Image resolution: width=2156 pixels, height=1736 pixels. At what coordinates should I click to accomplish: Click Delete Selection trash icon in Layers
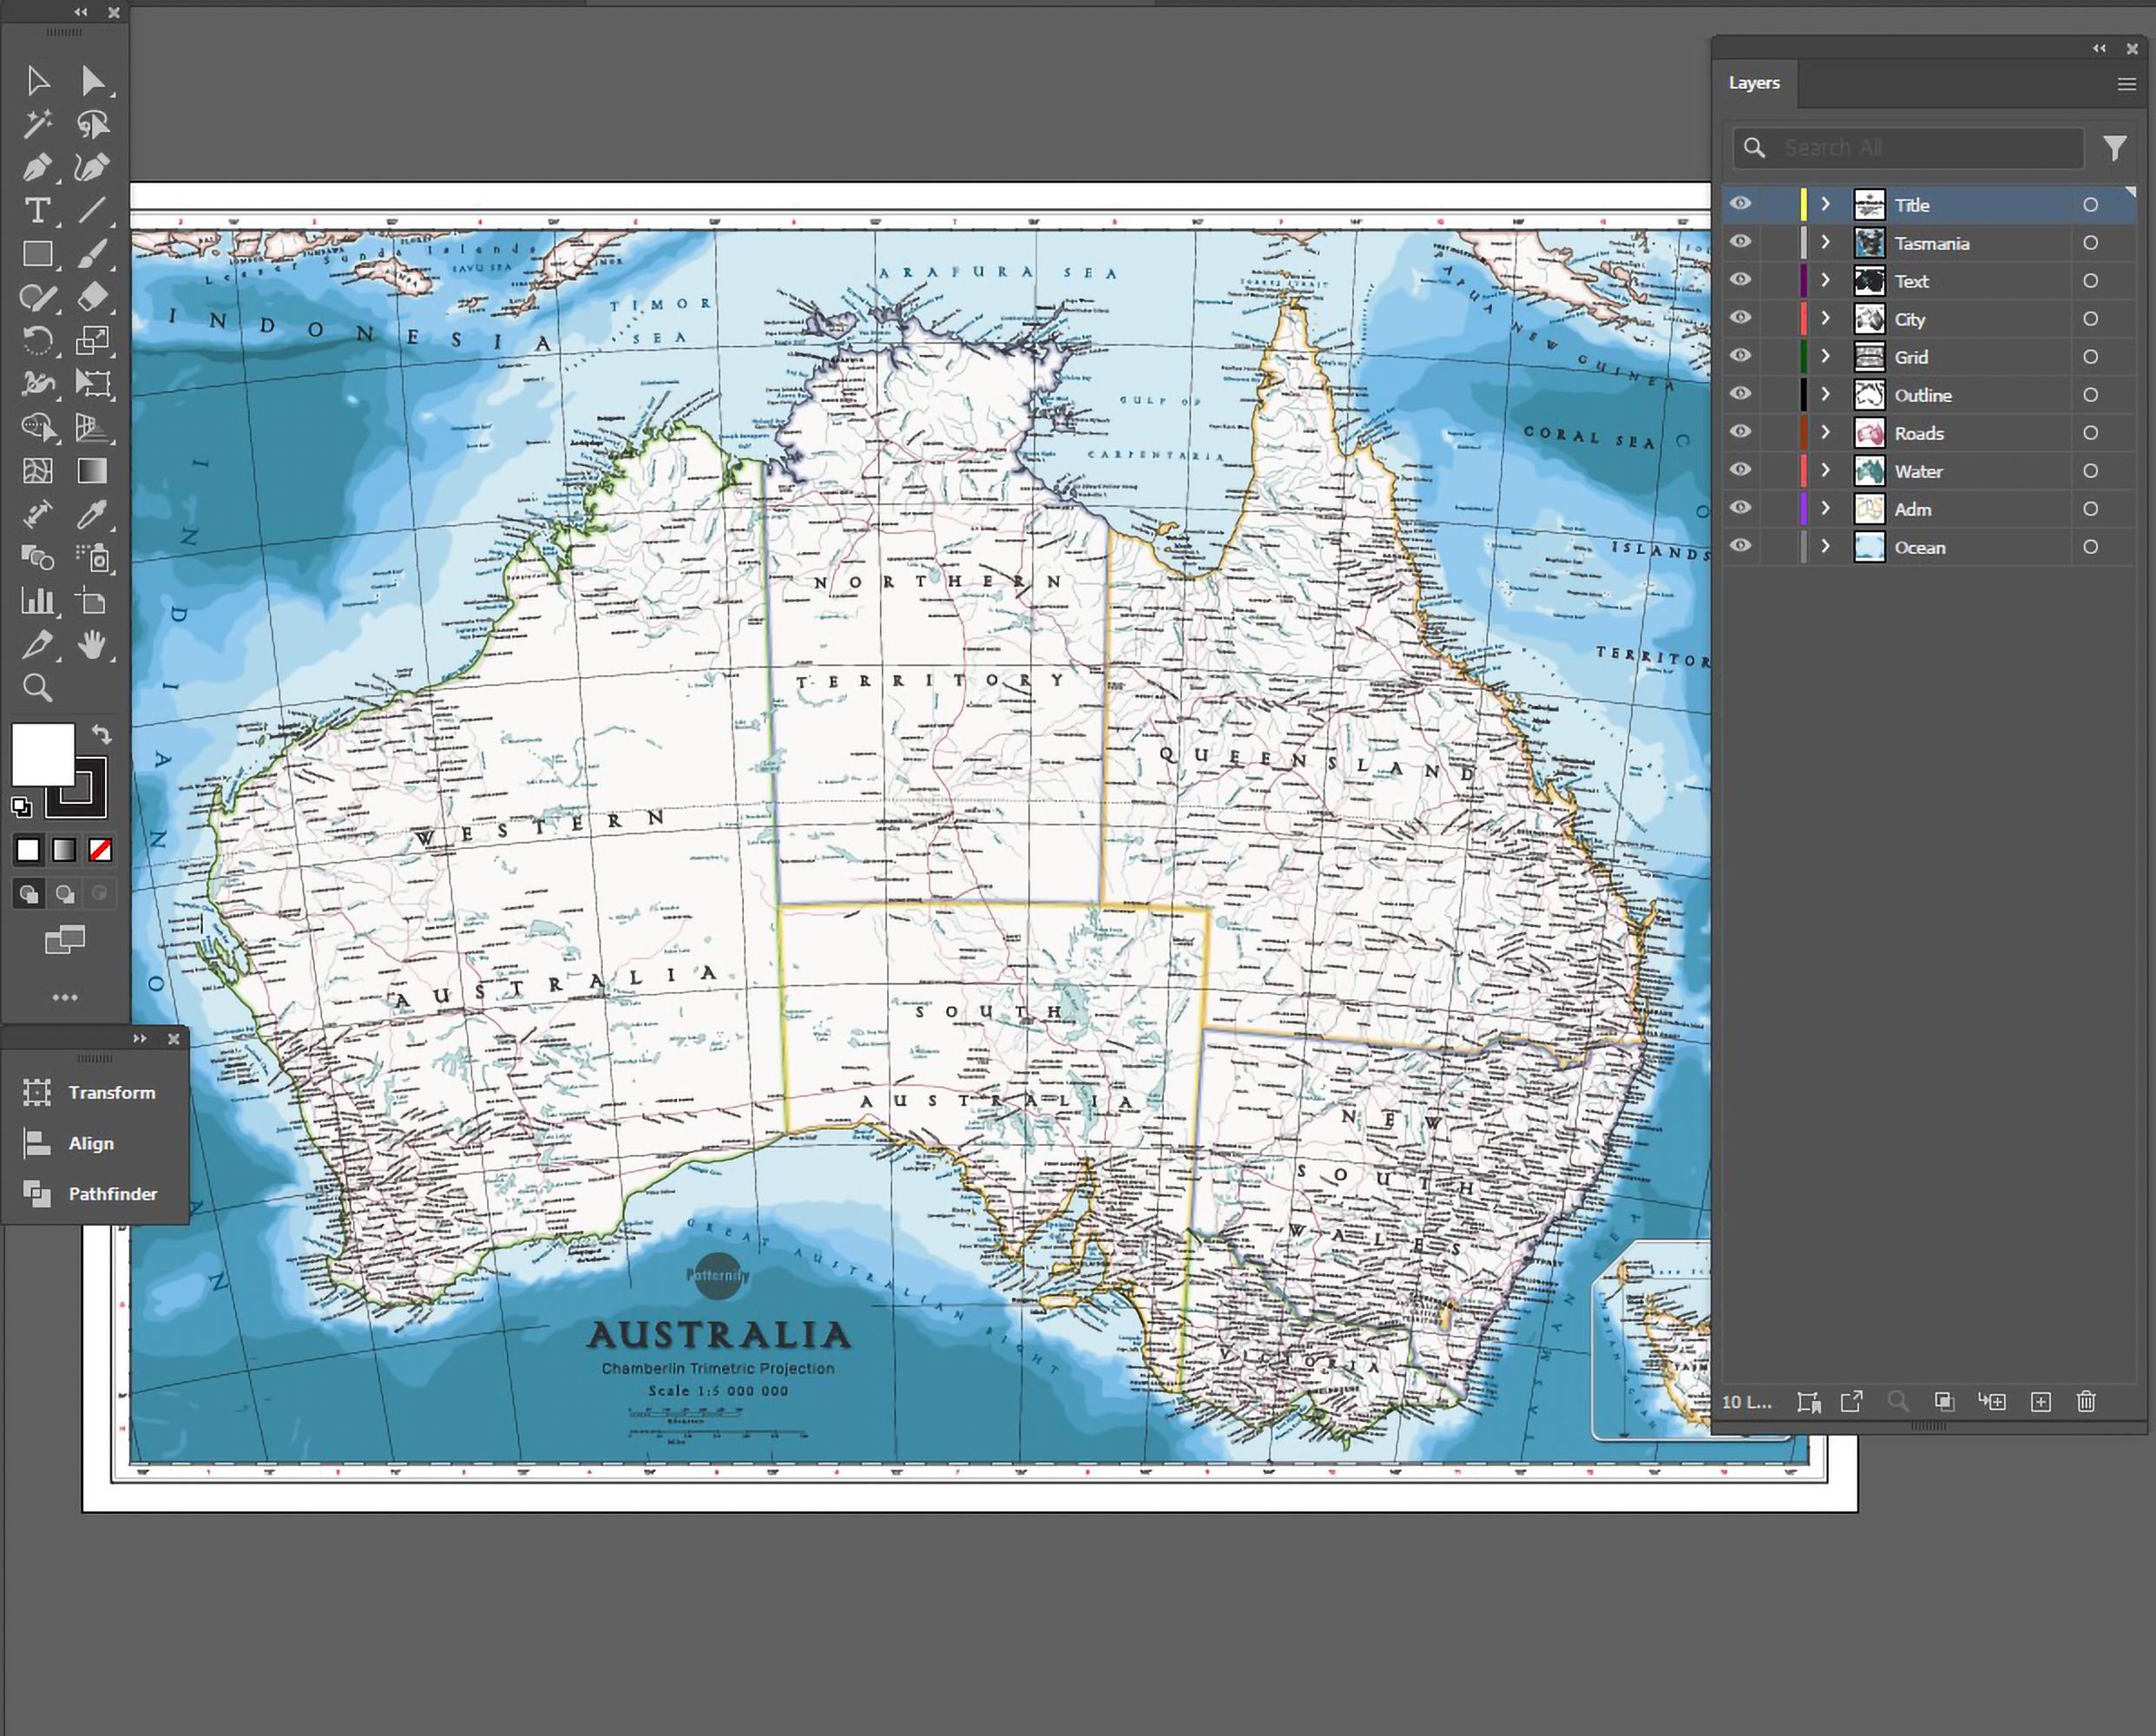(2086, 1401)
